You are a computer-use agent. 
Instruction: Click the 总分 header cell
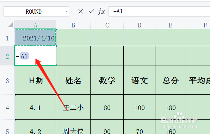point(170,80)
